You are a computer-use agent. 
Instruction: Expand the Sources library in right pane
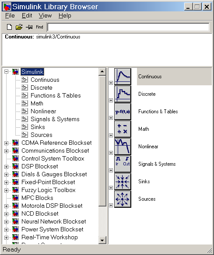click(111, 206)
